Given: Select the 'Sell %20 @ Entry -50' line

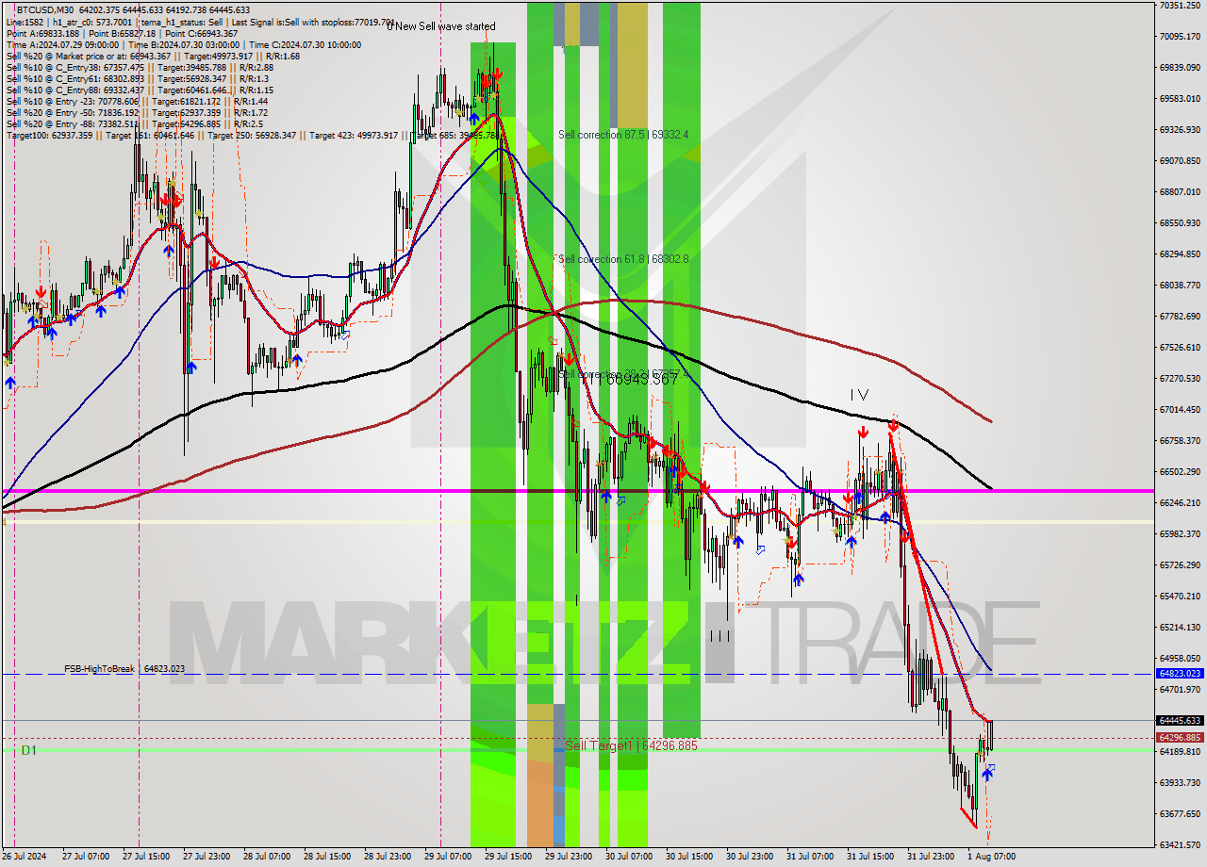Looking at the screenshot, I should 137,113.
